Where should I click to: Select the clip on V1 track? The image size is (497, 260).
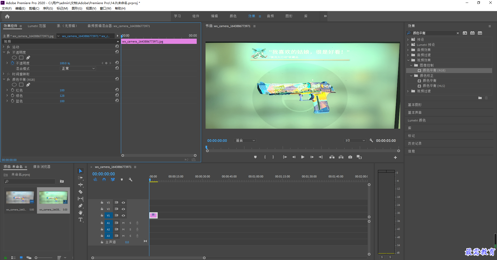point(153,215)
